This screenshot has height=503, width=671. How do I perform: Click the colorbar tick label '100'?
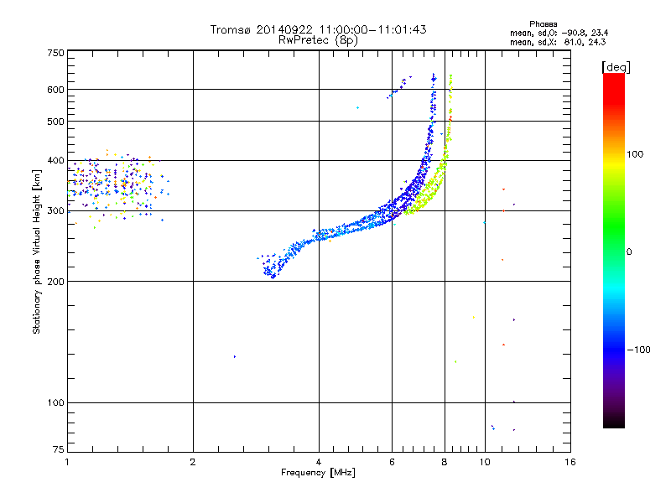coord(635,154)
